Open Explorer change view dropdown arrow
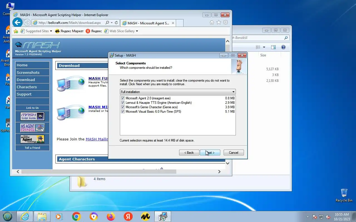This screenshot has width=356, height=222. 264,47
